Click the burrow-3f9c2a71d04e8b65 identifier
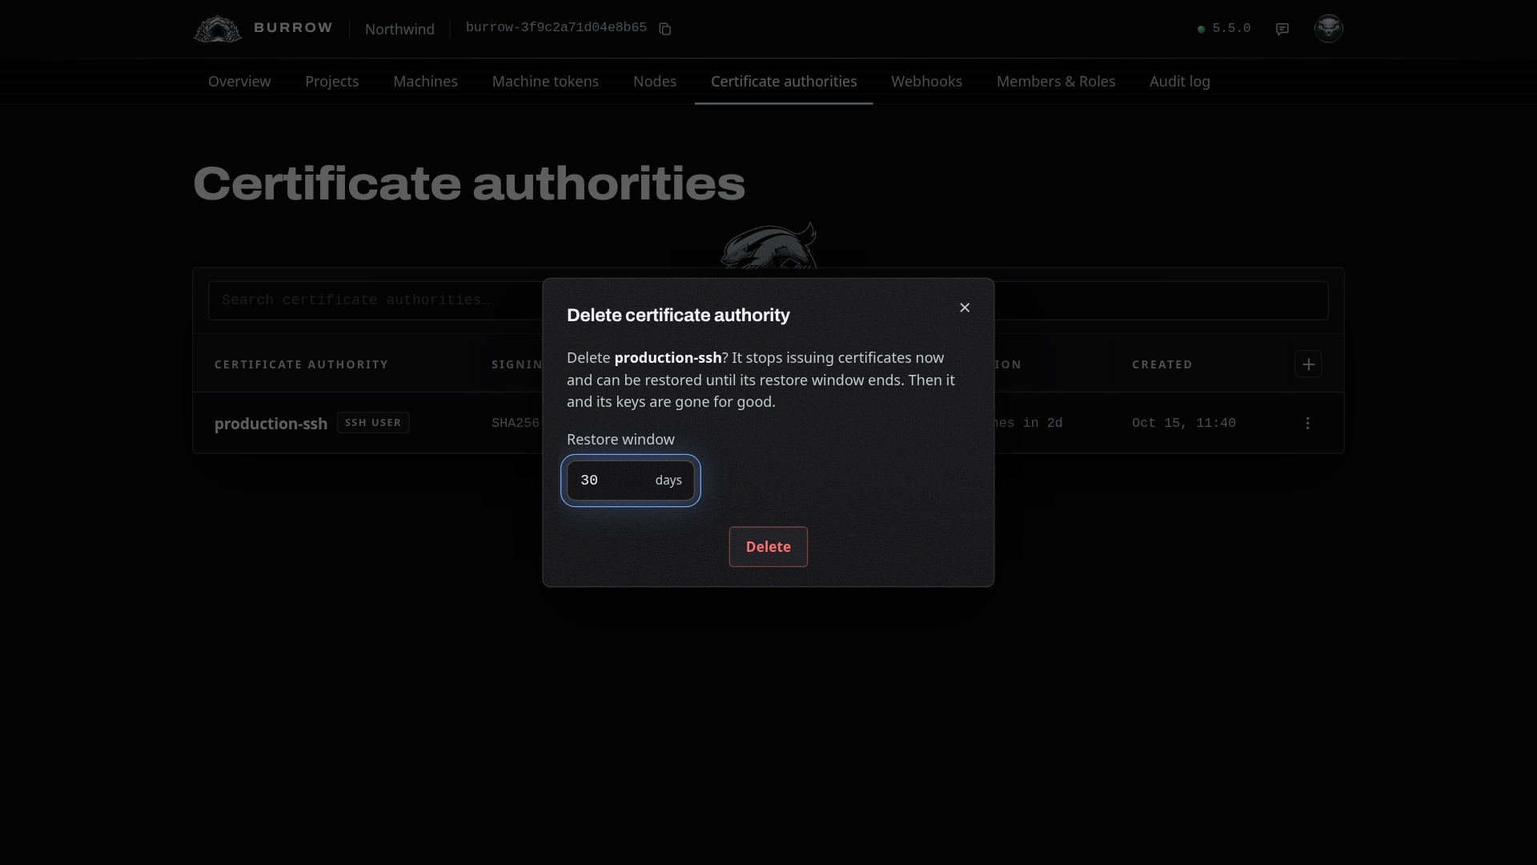 point(556,28)
